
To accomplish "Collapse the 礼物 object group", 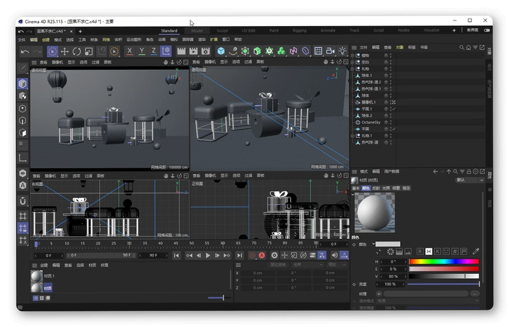I will (352, 69).
